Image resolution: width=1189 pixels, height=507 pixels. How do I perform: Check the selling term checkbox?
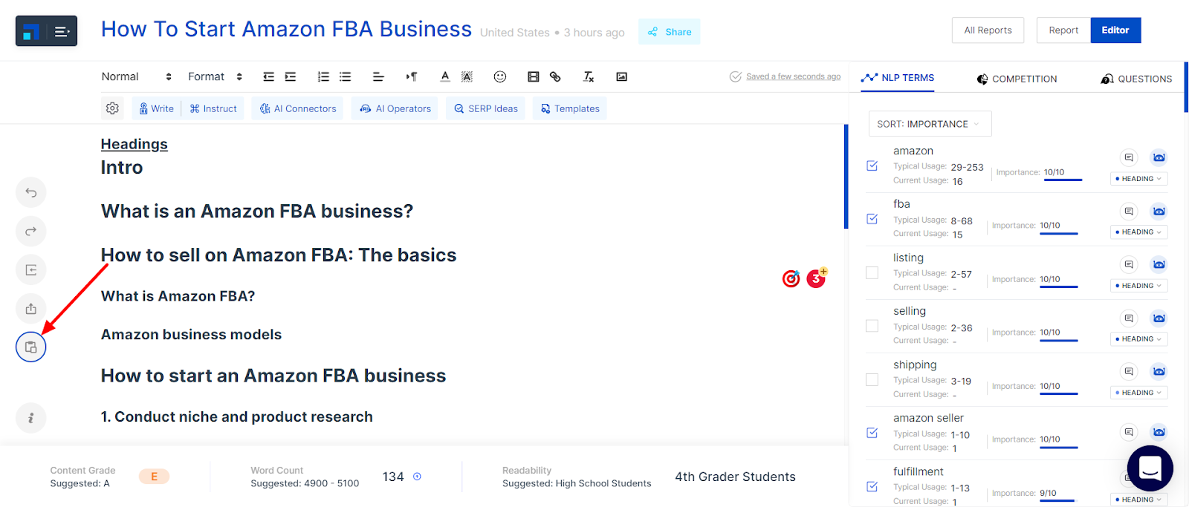pos(872,326)
